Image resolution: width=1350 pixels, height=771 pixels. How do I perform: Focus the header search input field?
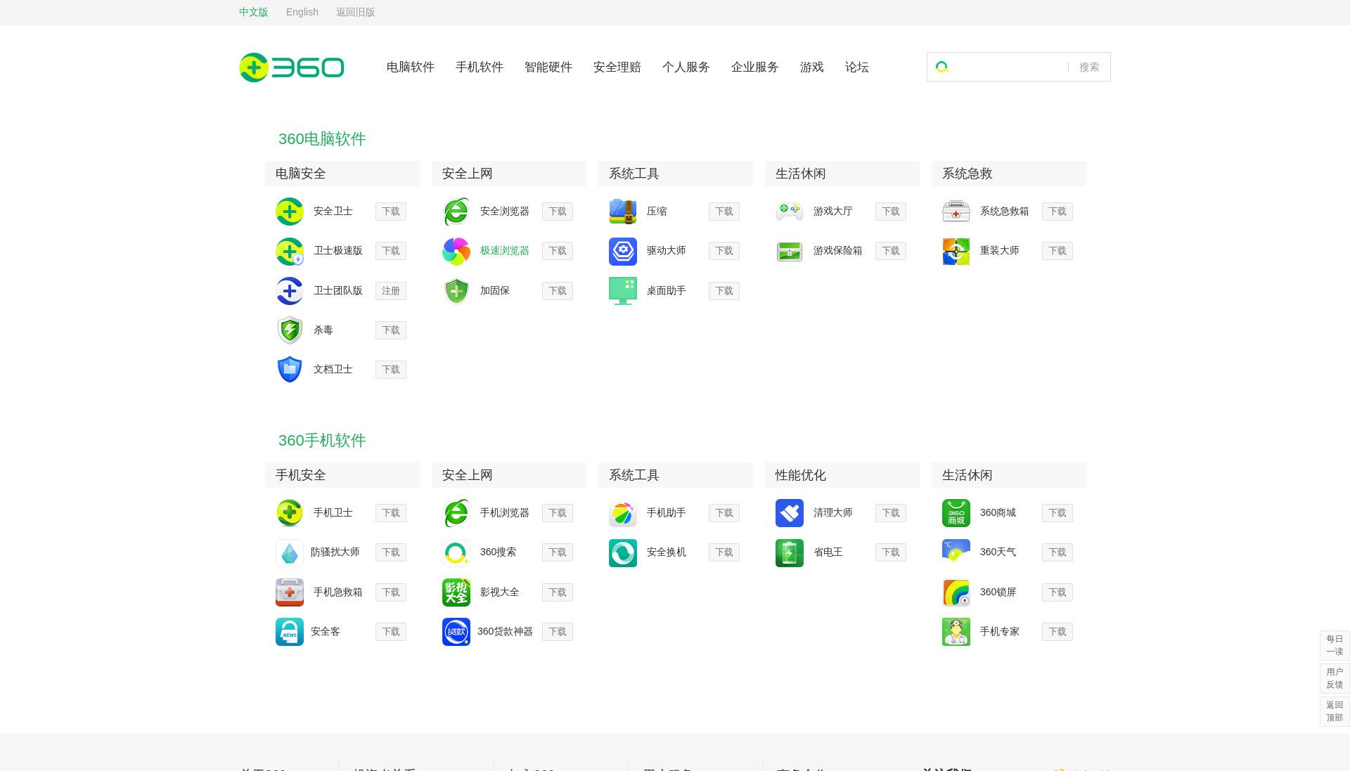point(1010,67)
